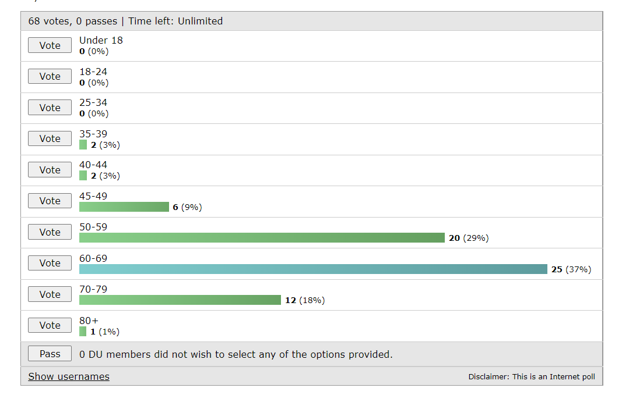Cast a vote for 80+
Screen dimensions: 622x395
tap(50, 325)
